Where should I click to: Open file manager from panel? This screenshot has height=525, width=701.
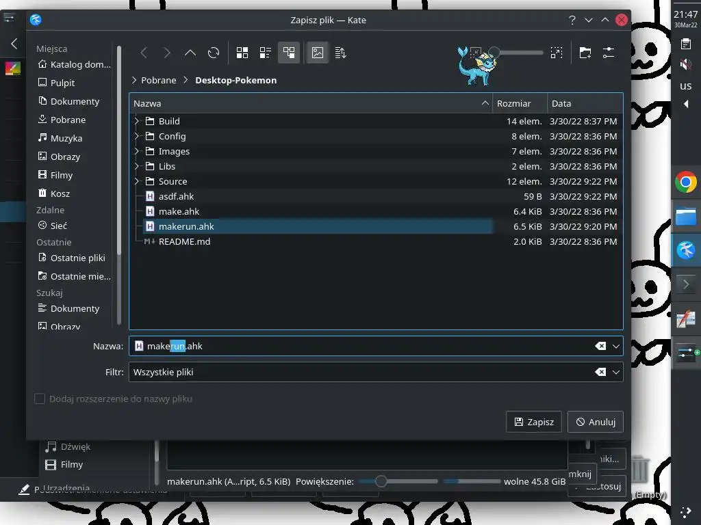point(685,217)
